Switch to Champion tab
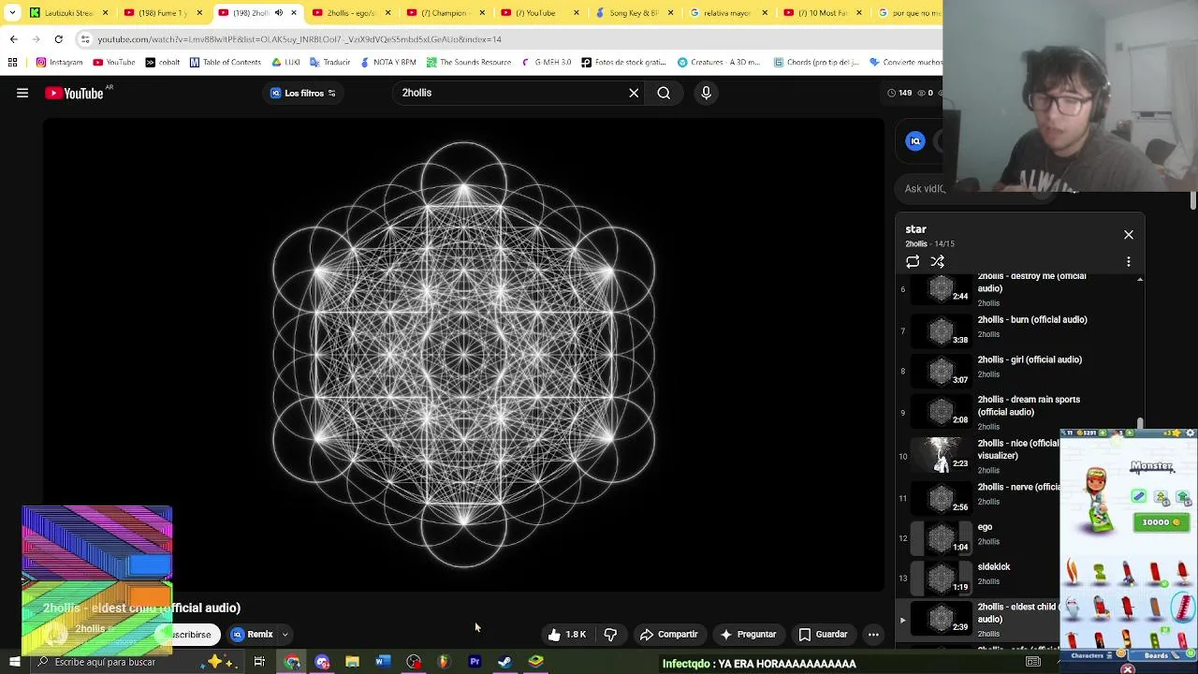This screenshot has height=674, width=1198. point(445,13)
